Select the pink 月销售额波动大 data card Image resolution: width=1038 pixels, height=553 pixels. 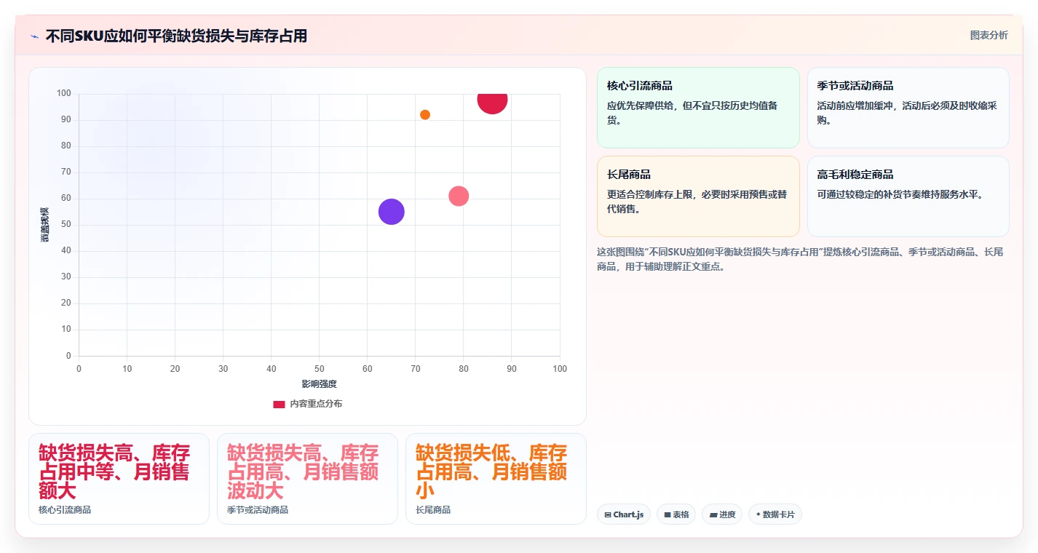pos(307,479)
